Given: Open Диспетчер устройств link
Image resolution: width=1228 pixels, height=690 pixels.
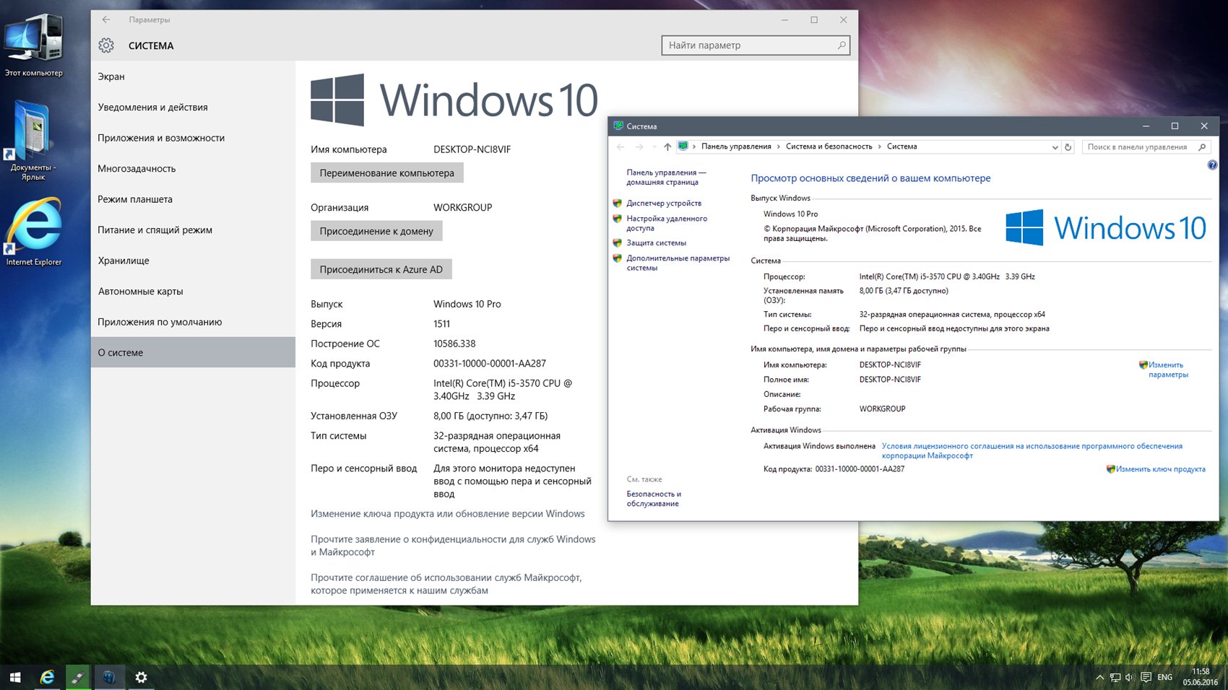Looking at the screenshot, I should [x=664, y=204].
